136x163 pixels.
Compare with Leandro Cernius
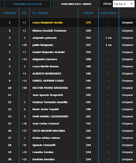pos(128,152)
